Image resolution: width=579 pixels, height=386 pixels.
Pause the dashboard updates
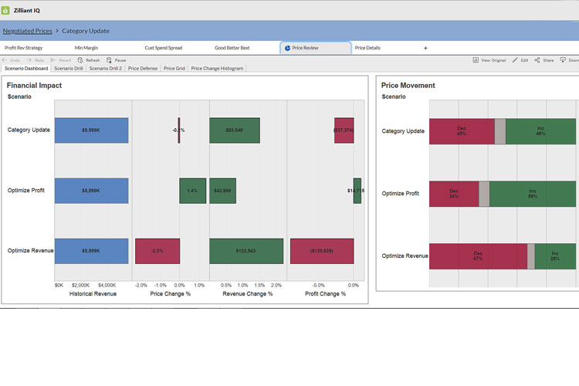(110, 59)
